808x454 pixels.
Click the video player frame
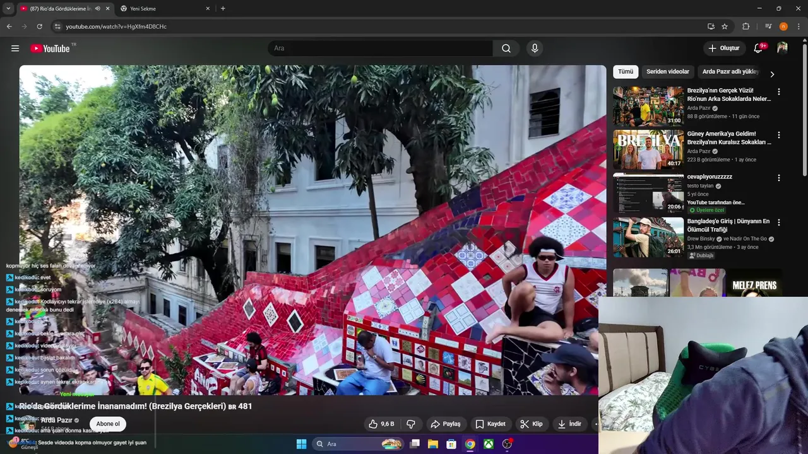[312, 230]
